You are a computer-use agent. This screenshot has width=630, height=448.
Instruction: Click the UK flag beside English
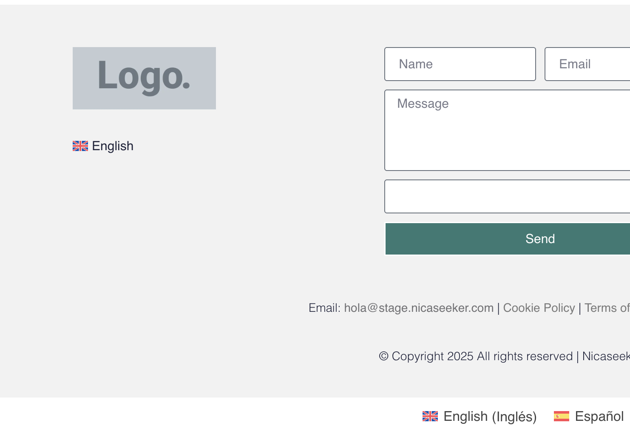coord(80,146)
